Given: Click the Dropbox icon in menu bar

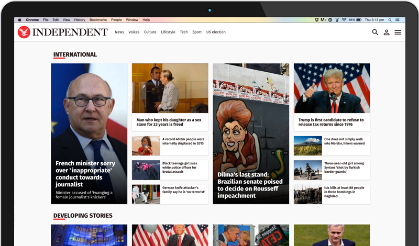Looking at the screenshot, I should pyautogui.click(x=317, y=20).
